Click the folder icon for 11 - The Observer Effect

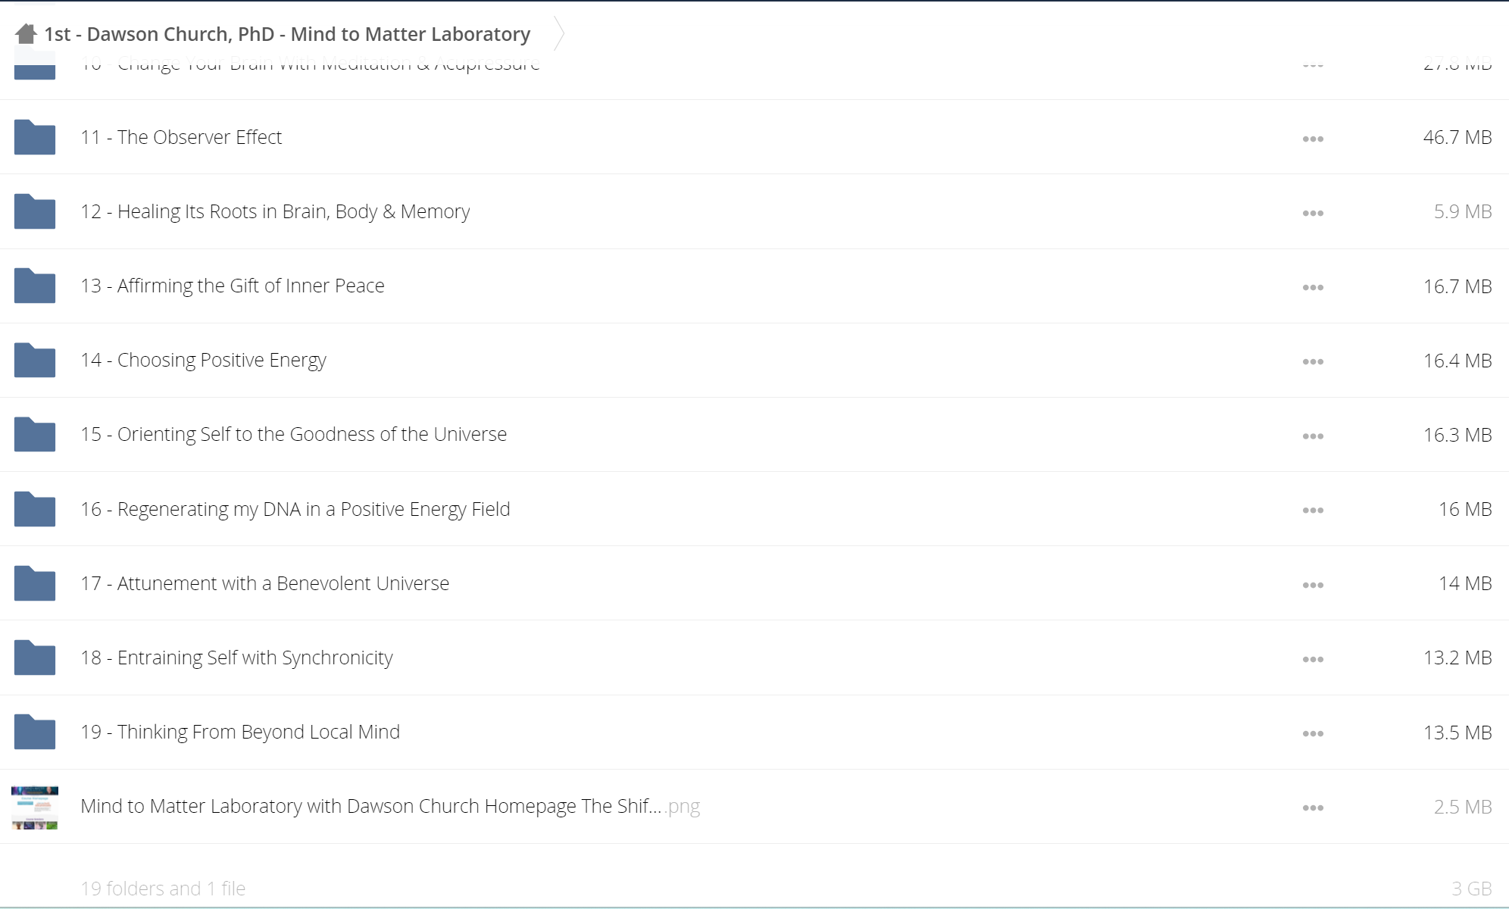(35, 137)
